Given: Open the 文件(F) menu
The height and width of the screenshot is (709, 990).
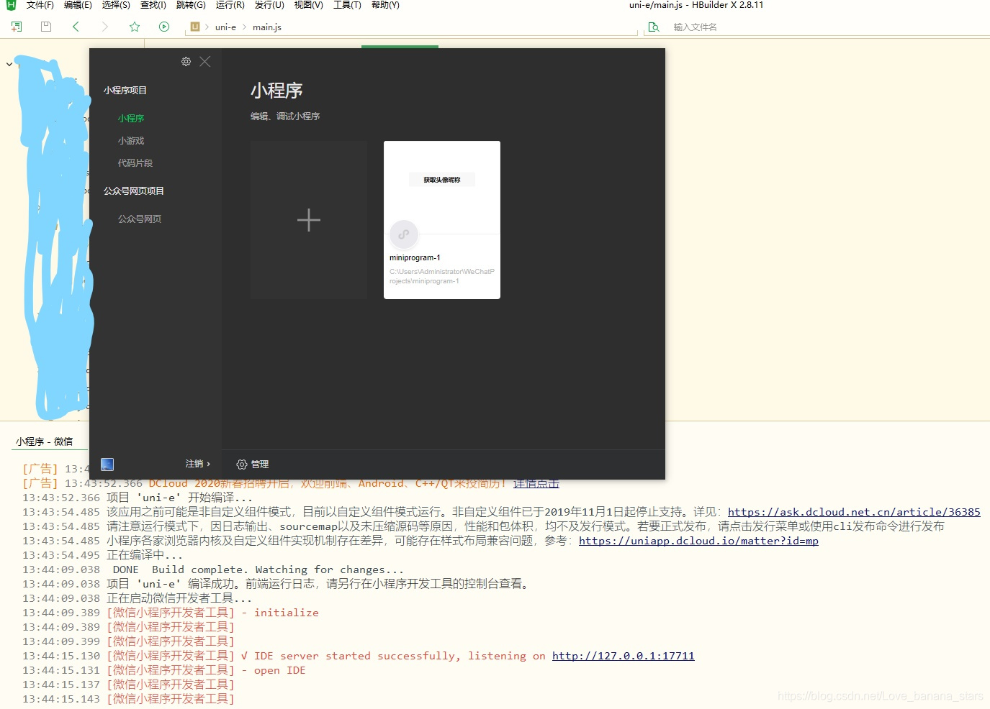Looking at the screenshot, I should 40,5.
